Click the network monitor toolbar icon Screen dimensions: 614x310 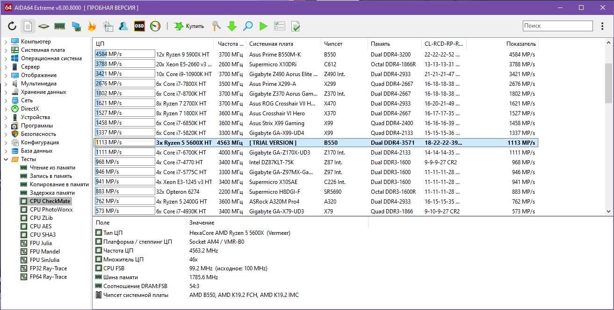click(x=76, y=26)
